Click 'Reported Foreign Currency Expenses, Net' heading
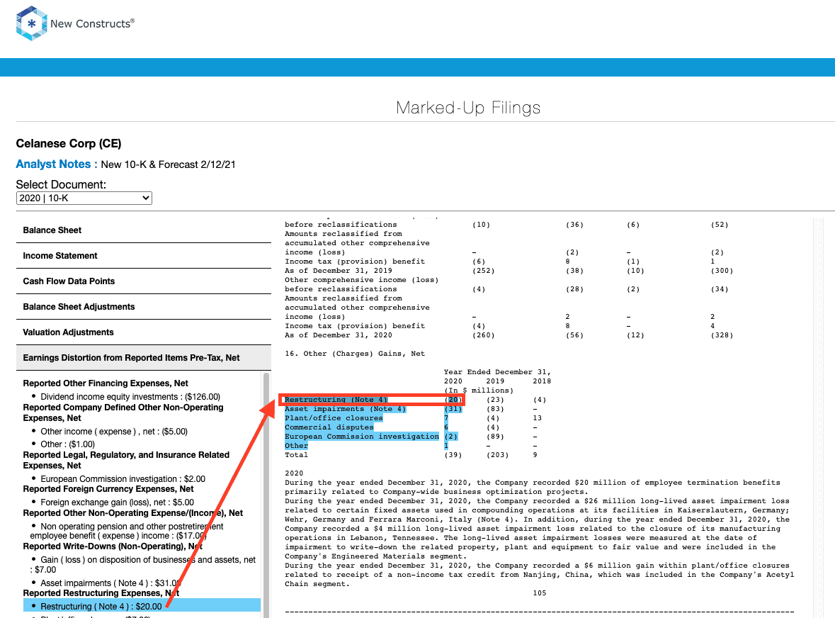The height and width of the screenshot is (618, 835). (x=108, y=489)
